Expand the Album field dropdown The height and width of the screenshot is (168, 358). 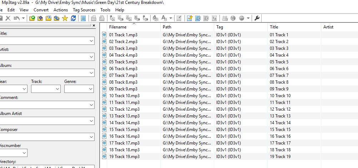point(91,73)
